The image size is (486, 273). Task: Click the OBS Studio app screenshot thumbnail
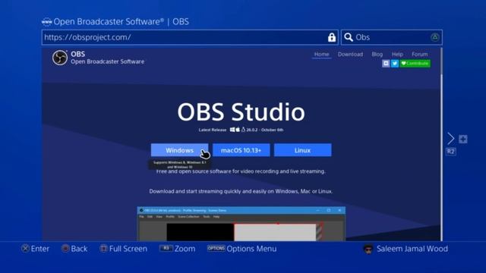click(241, 224)
